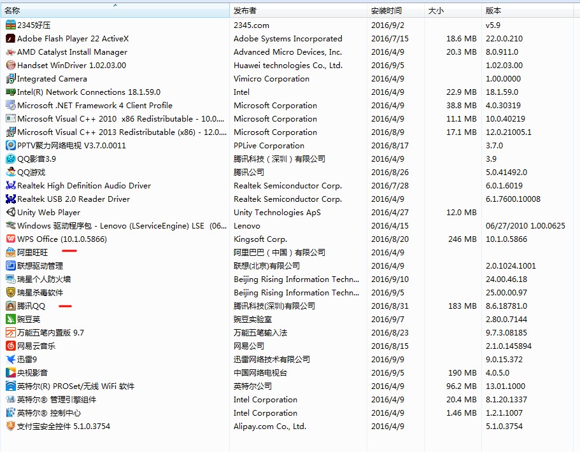Select the QQ游戏 icon

pos(11,172)
